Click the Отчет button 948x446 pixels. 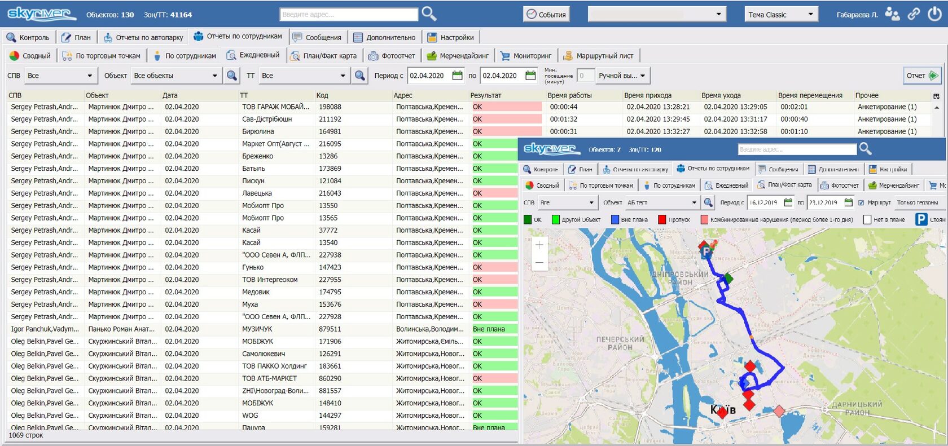921,76
